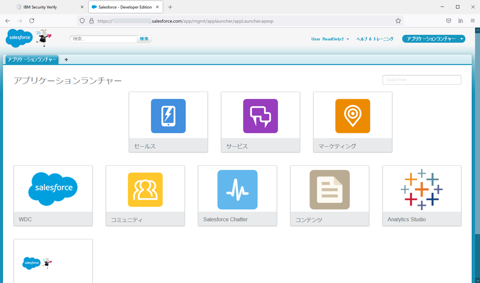
Task: Click the browser address bar URL
Action: pos(185,21)
